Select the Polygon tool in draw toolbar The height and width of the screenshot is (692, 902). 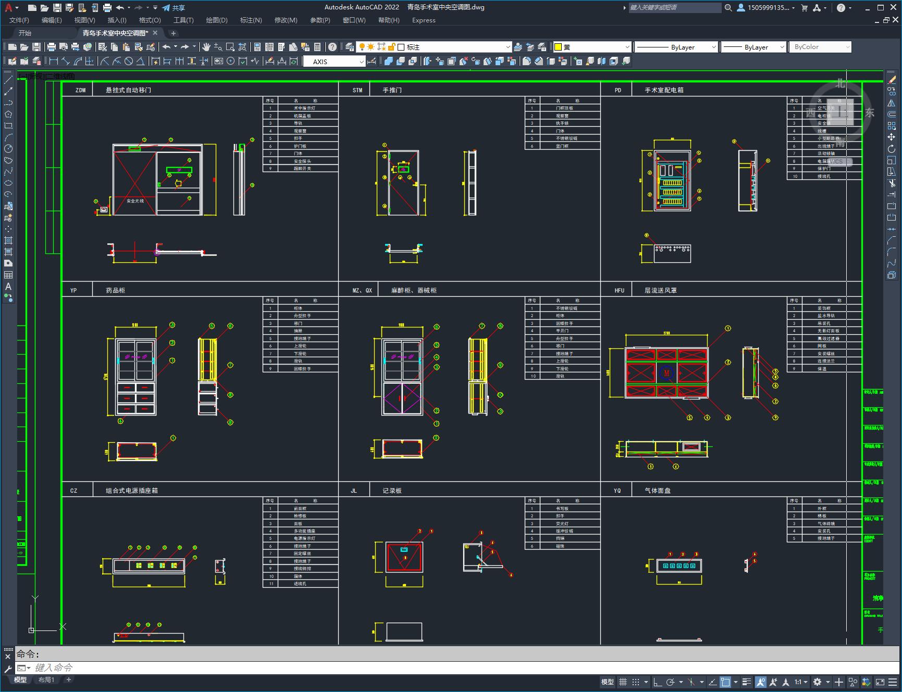coord(8,114)
